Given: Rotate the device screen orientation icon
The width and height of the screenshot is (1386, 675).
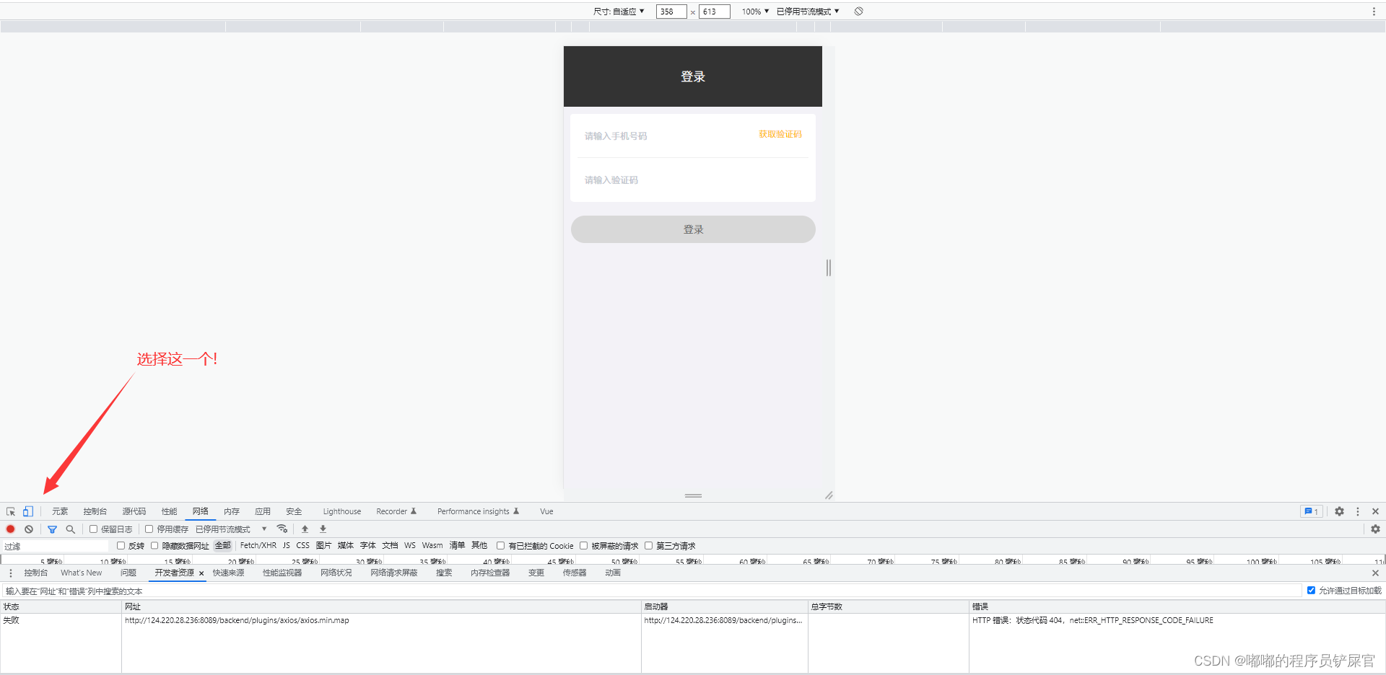Looking at the screenshot, I should (x=858, y=12).
